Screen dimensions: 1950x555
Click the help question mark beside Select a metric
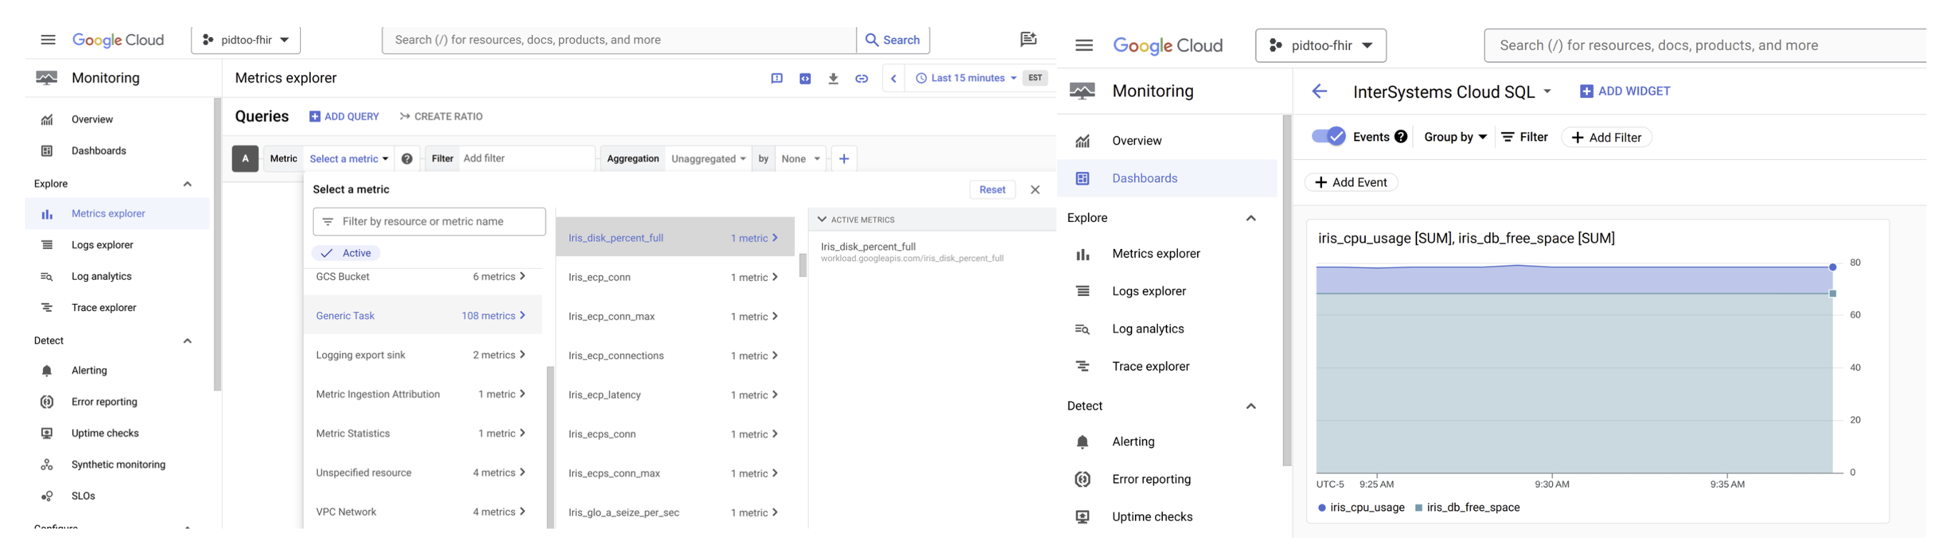coord(407,159)
